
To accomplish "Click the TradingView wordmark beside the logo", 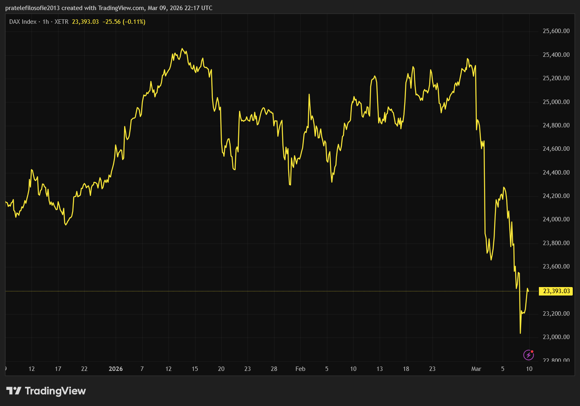I will (x=55, y=391).
